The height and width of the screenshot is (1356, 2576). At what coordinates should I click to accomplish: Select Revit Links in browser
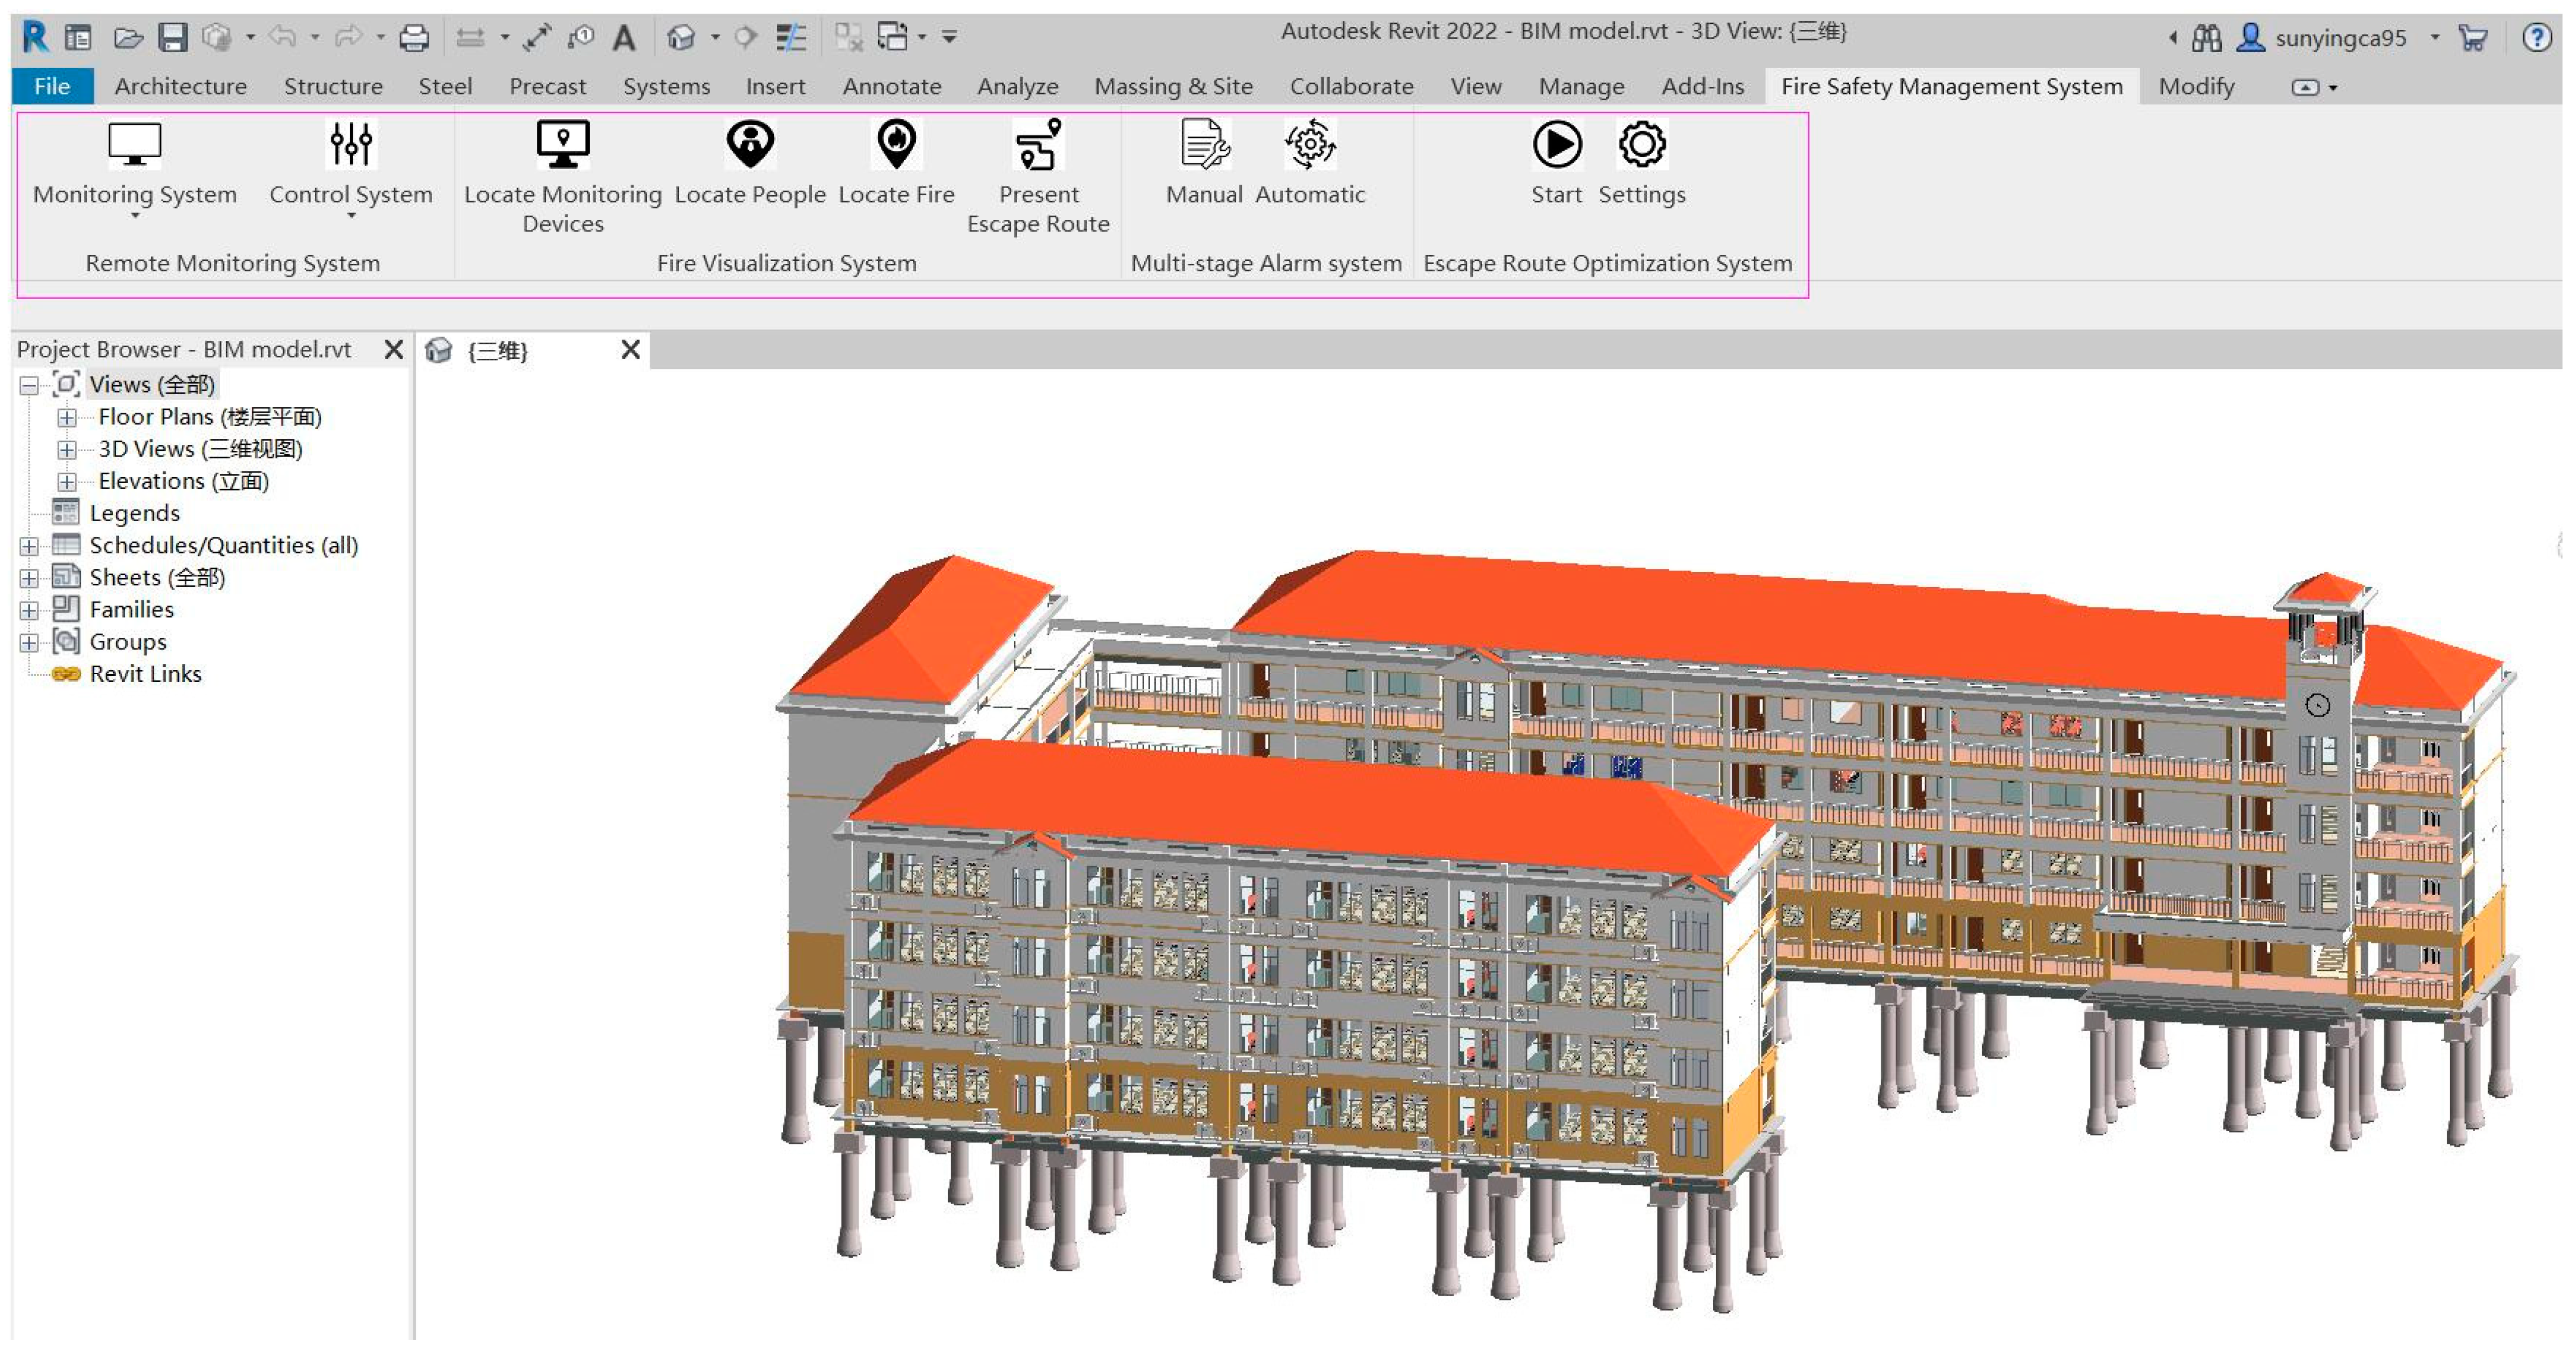click(x=145, y=674)
